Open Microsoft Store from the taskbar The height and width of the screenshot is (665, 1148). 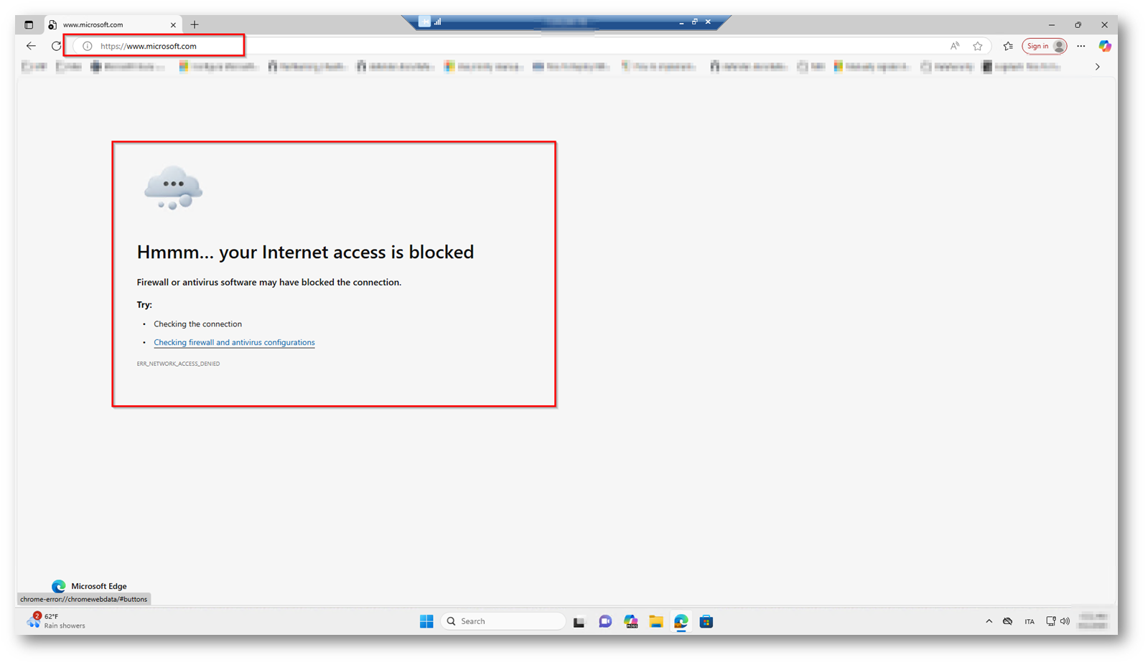706,621
